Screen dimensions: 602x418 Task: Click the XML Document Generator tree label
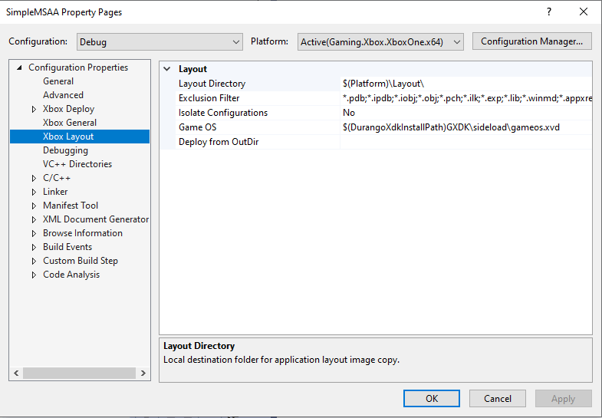96,219
